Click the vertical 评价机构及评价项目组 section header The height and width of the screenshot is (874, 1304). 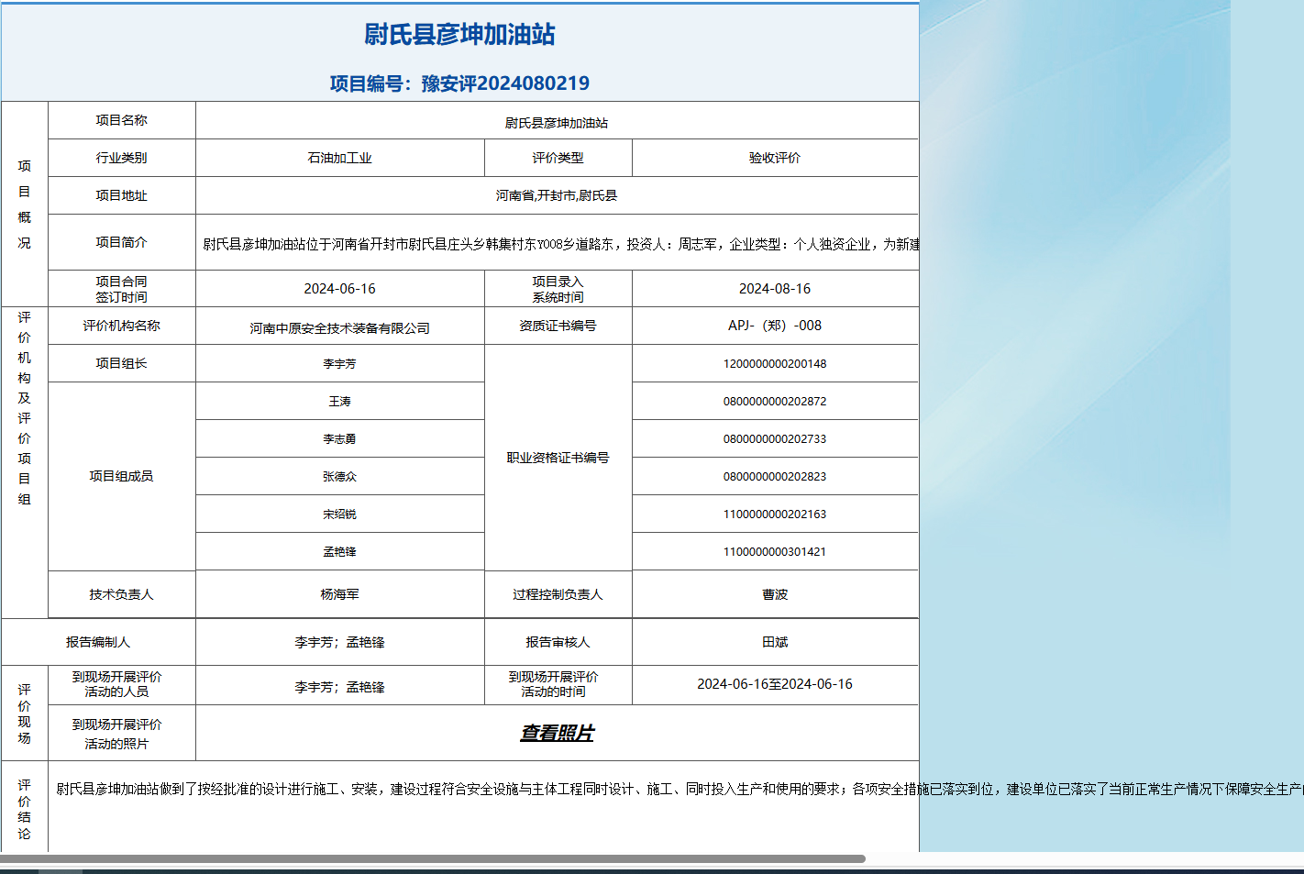[25, 408]
